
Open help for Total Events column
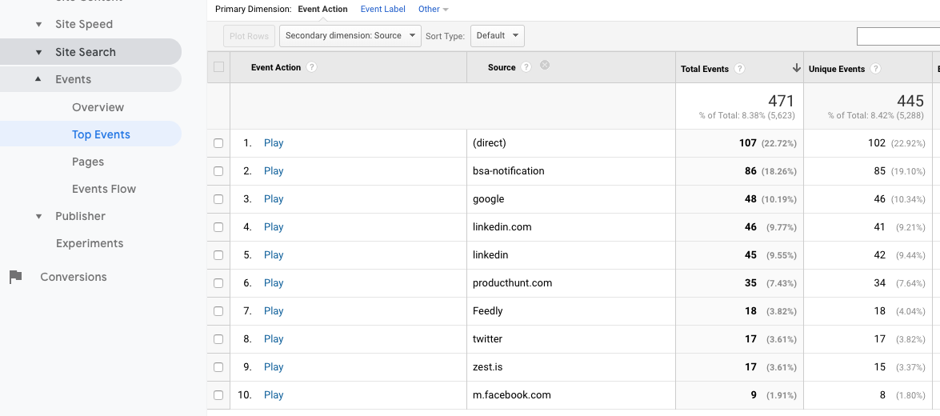[739, 68]
